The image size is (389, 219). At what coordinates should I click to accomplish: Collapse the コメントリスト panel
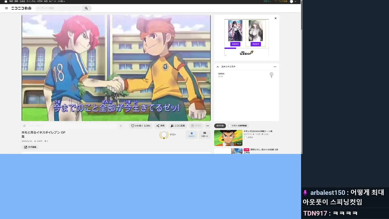coord(218,67)
